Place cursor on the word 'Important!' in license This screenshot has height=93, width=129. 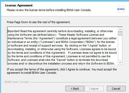coord(14,31)
